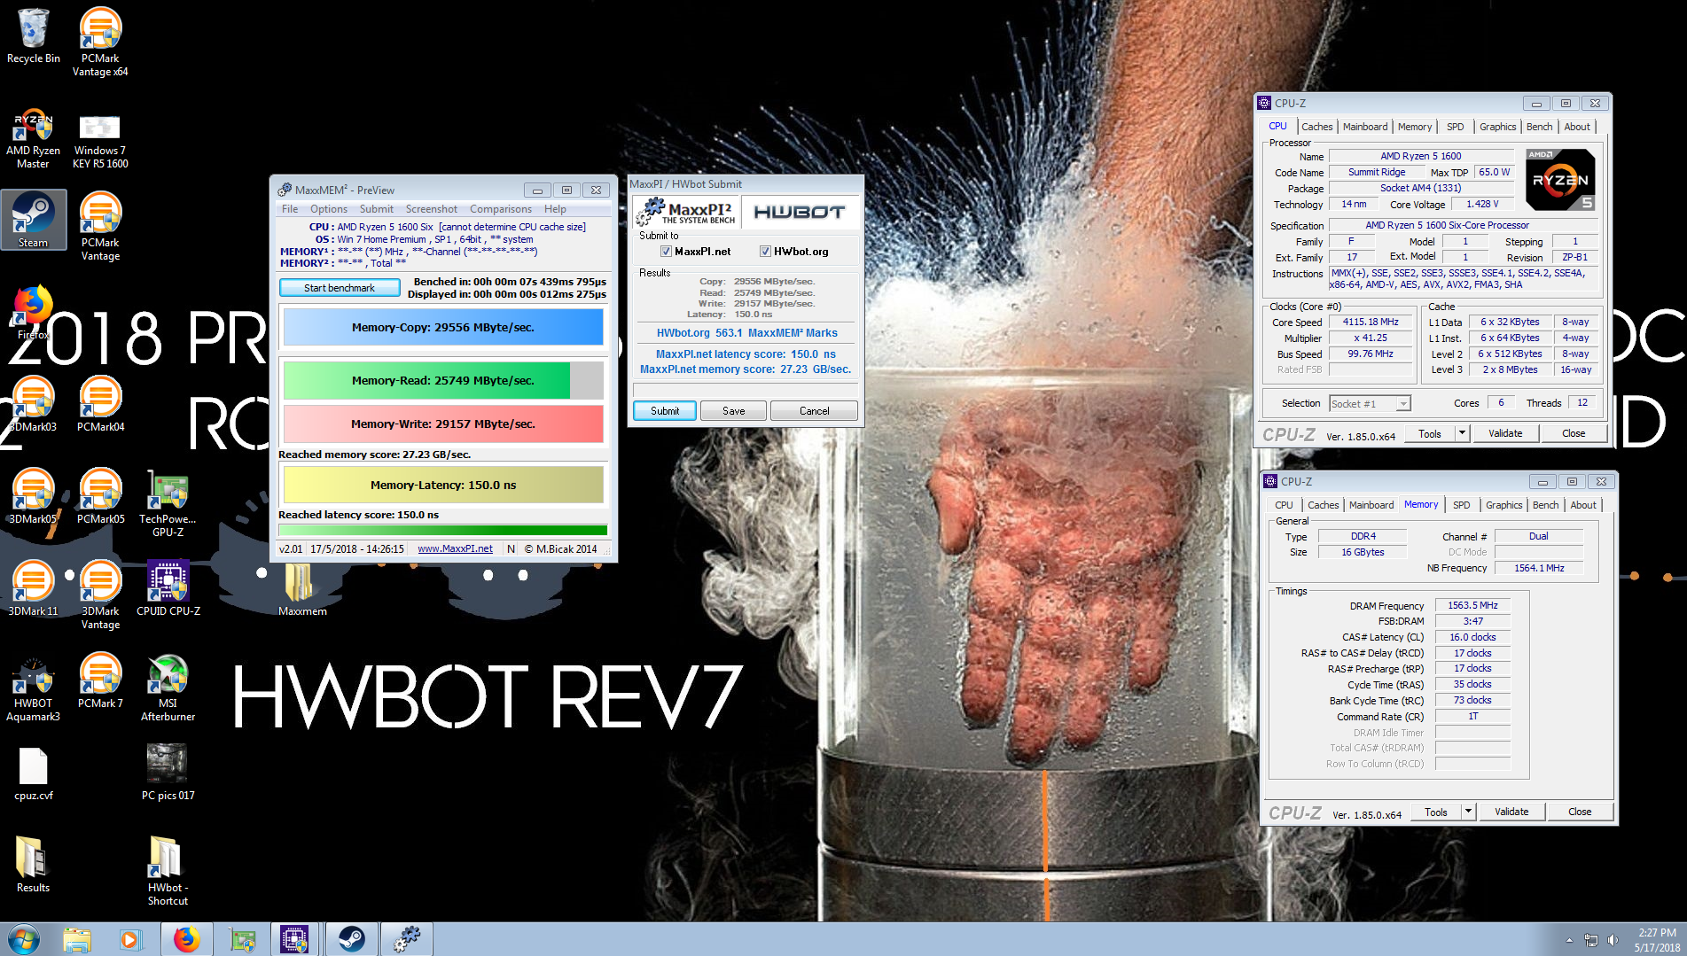The image size is (1687, 956).
Task: Open the Recycle Bin desktop icon
Action: tap(33, 36)
